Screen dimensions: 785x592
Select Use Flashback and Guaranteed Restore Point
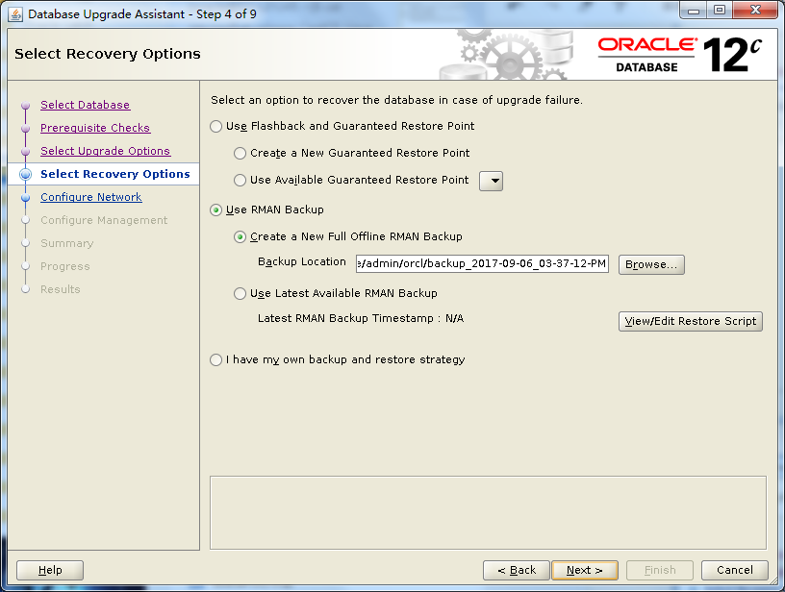click(x=216, y=126)
